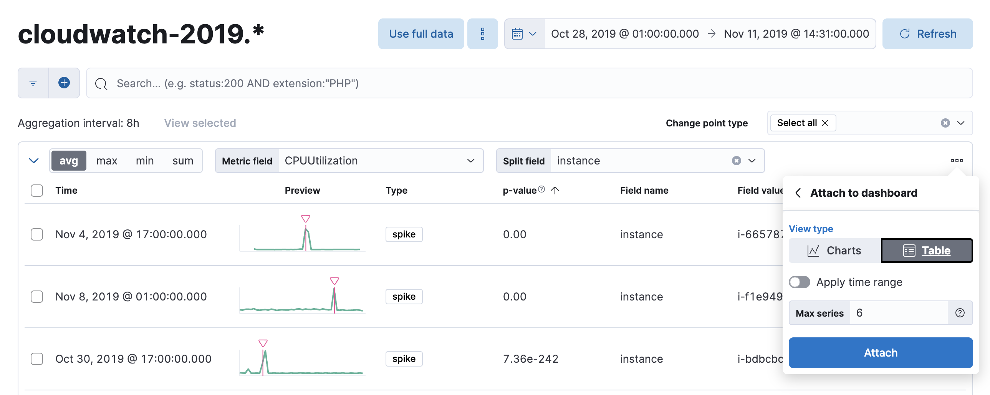
Task: Remove the 'Select all' change point tag
Action: pos(825,123)
